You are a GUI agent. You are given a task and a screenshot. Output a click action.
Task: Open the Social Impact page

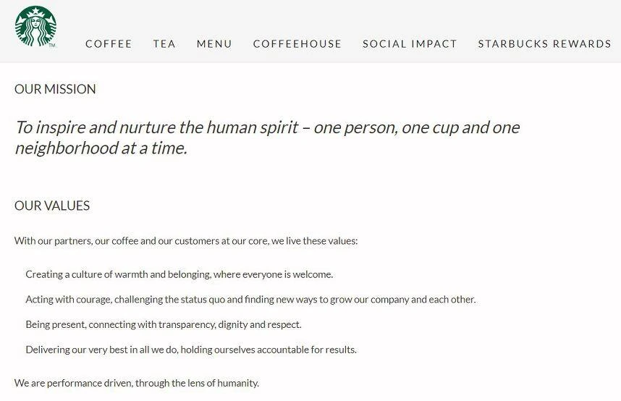[410, 43]
